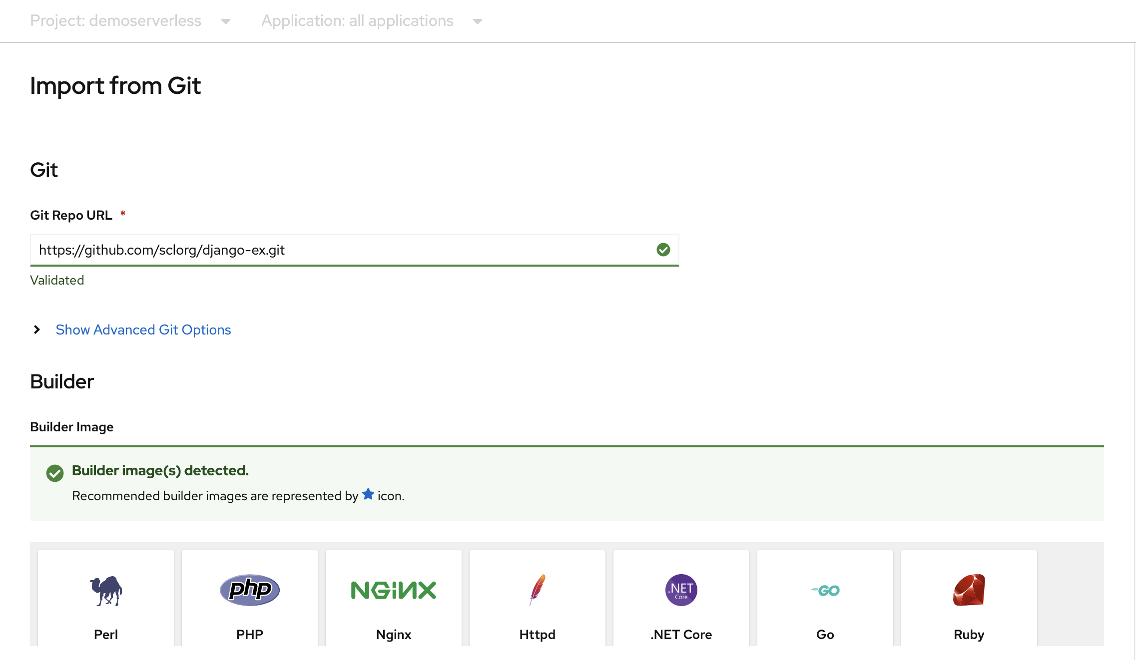
Task: Select the Httpd builder image icon
Action: pos(537,589)
